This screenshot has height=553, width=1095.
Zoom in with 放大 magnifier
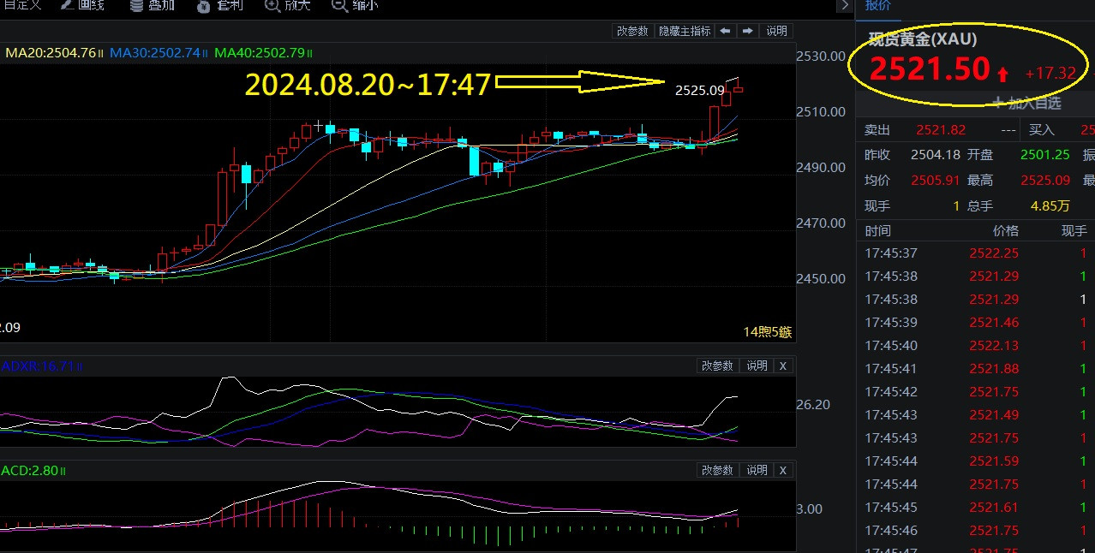(x=272, y=6)
